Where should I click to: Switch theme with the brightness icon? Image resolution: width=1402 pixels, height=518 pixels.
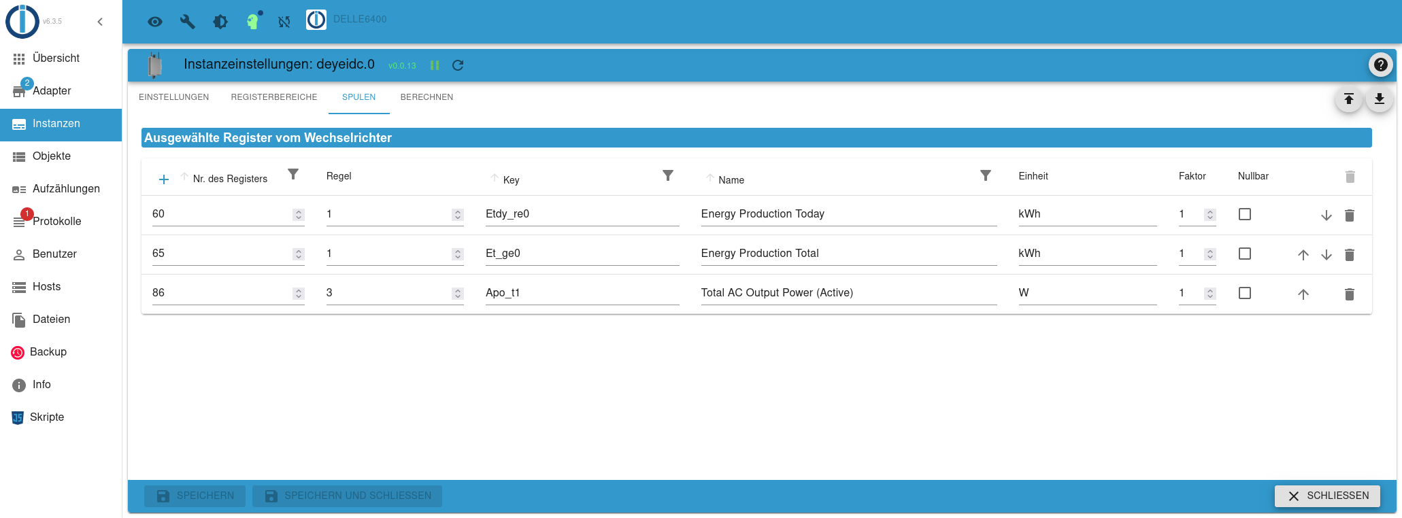point(220,22)
